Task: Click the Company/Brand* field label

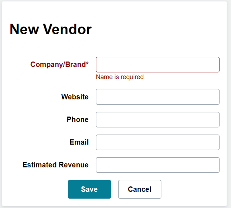Action: click(59, 64)
